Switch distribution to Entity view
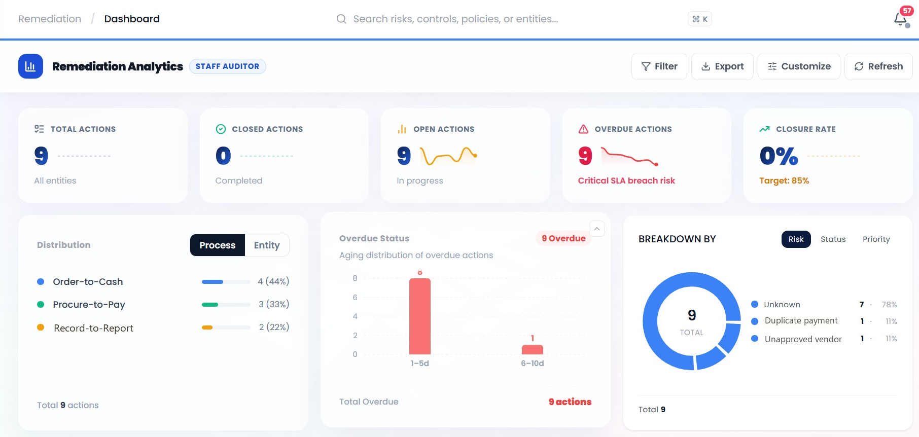The width and height of the screenshot is (919, 437). tap(267, 245)
